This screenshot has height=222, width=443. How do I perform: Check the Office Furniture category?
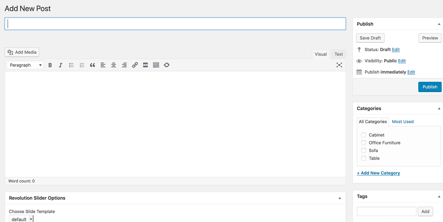point(364,143)
